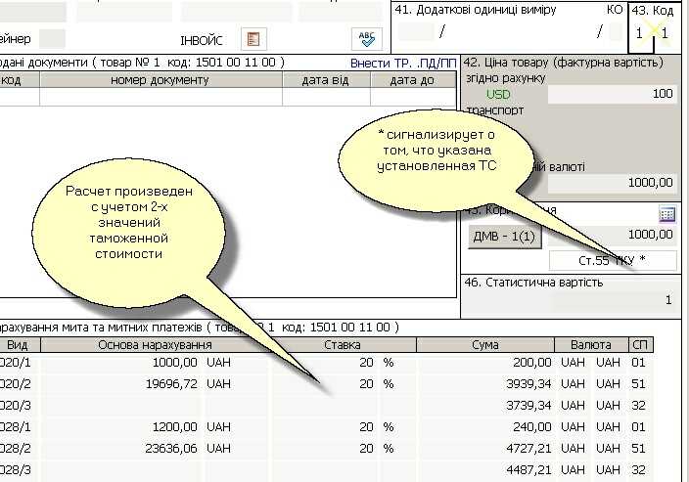Open the calculator icon in field 45
Viewport: 689px width, 482px height.
(667, 214)
